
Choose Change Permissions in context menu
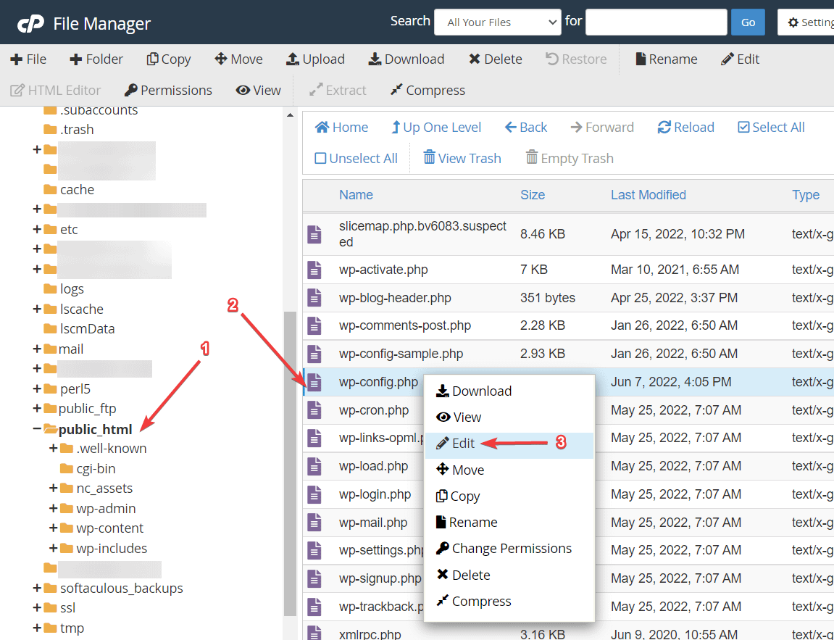click(509, 549)
